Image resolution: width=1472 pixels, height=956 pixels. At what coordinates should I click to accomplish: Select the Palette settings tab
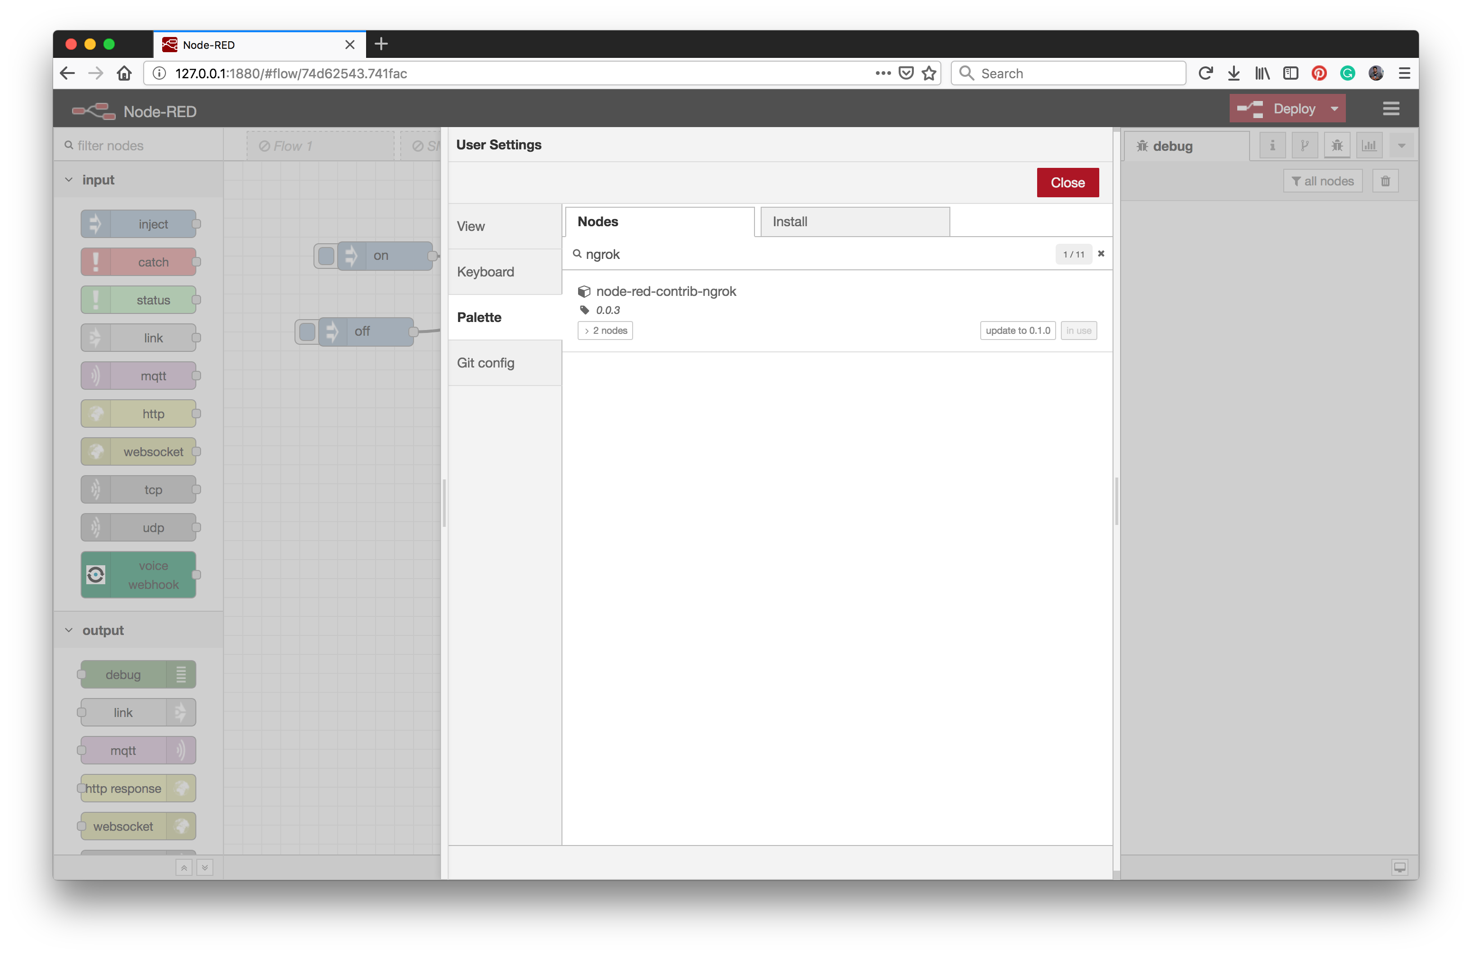pos(506,317)
